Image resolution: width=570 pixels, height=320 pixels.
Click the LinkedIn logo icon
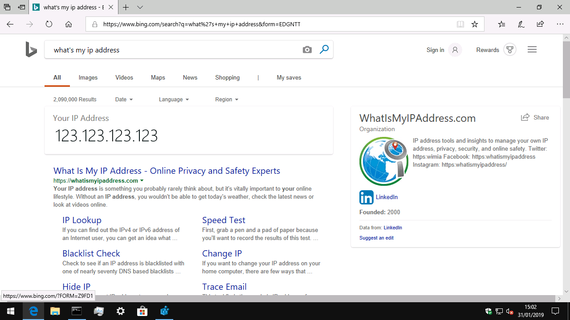tap(366, 197)
